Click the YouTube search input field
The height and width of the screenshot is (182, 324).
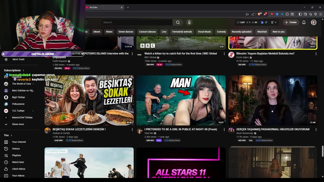point(137,22)
